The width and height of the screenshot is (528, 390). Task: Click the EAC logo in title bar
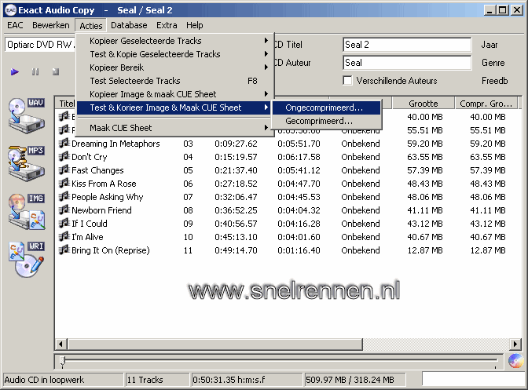coord(10,10)
